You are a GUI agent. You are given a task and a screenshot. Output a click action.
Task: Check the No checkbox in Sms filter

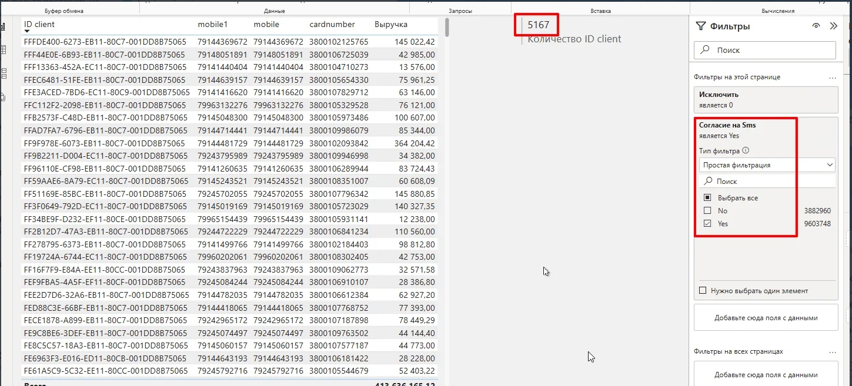707,211
